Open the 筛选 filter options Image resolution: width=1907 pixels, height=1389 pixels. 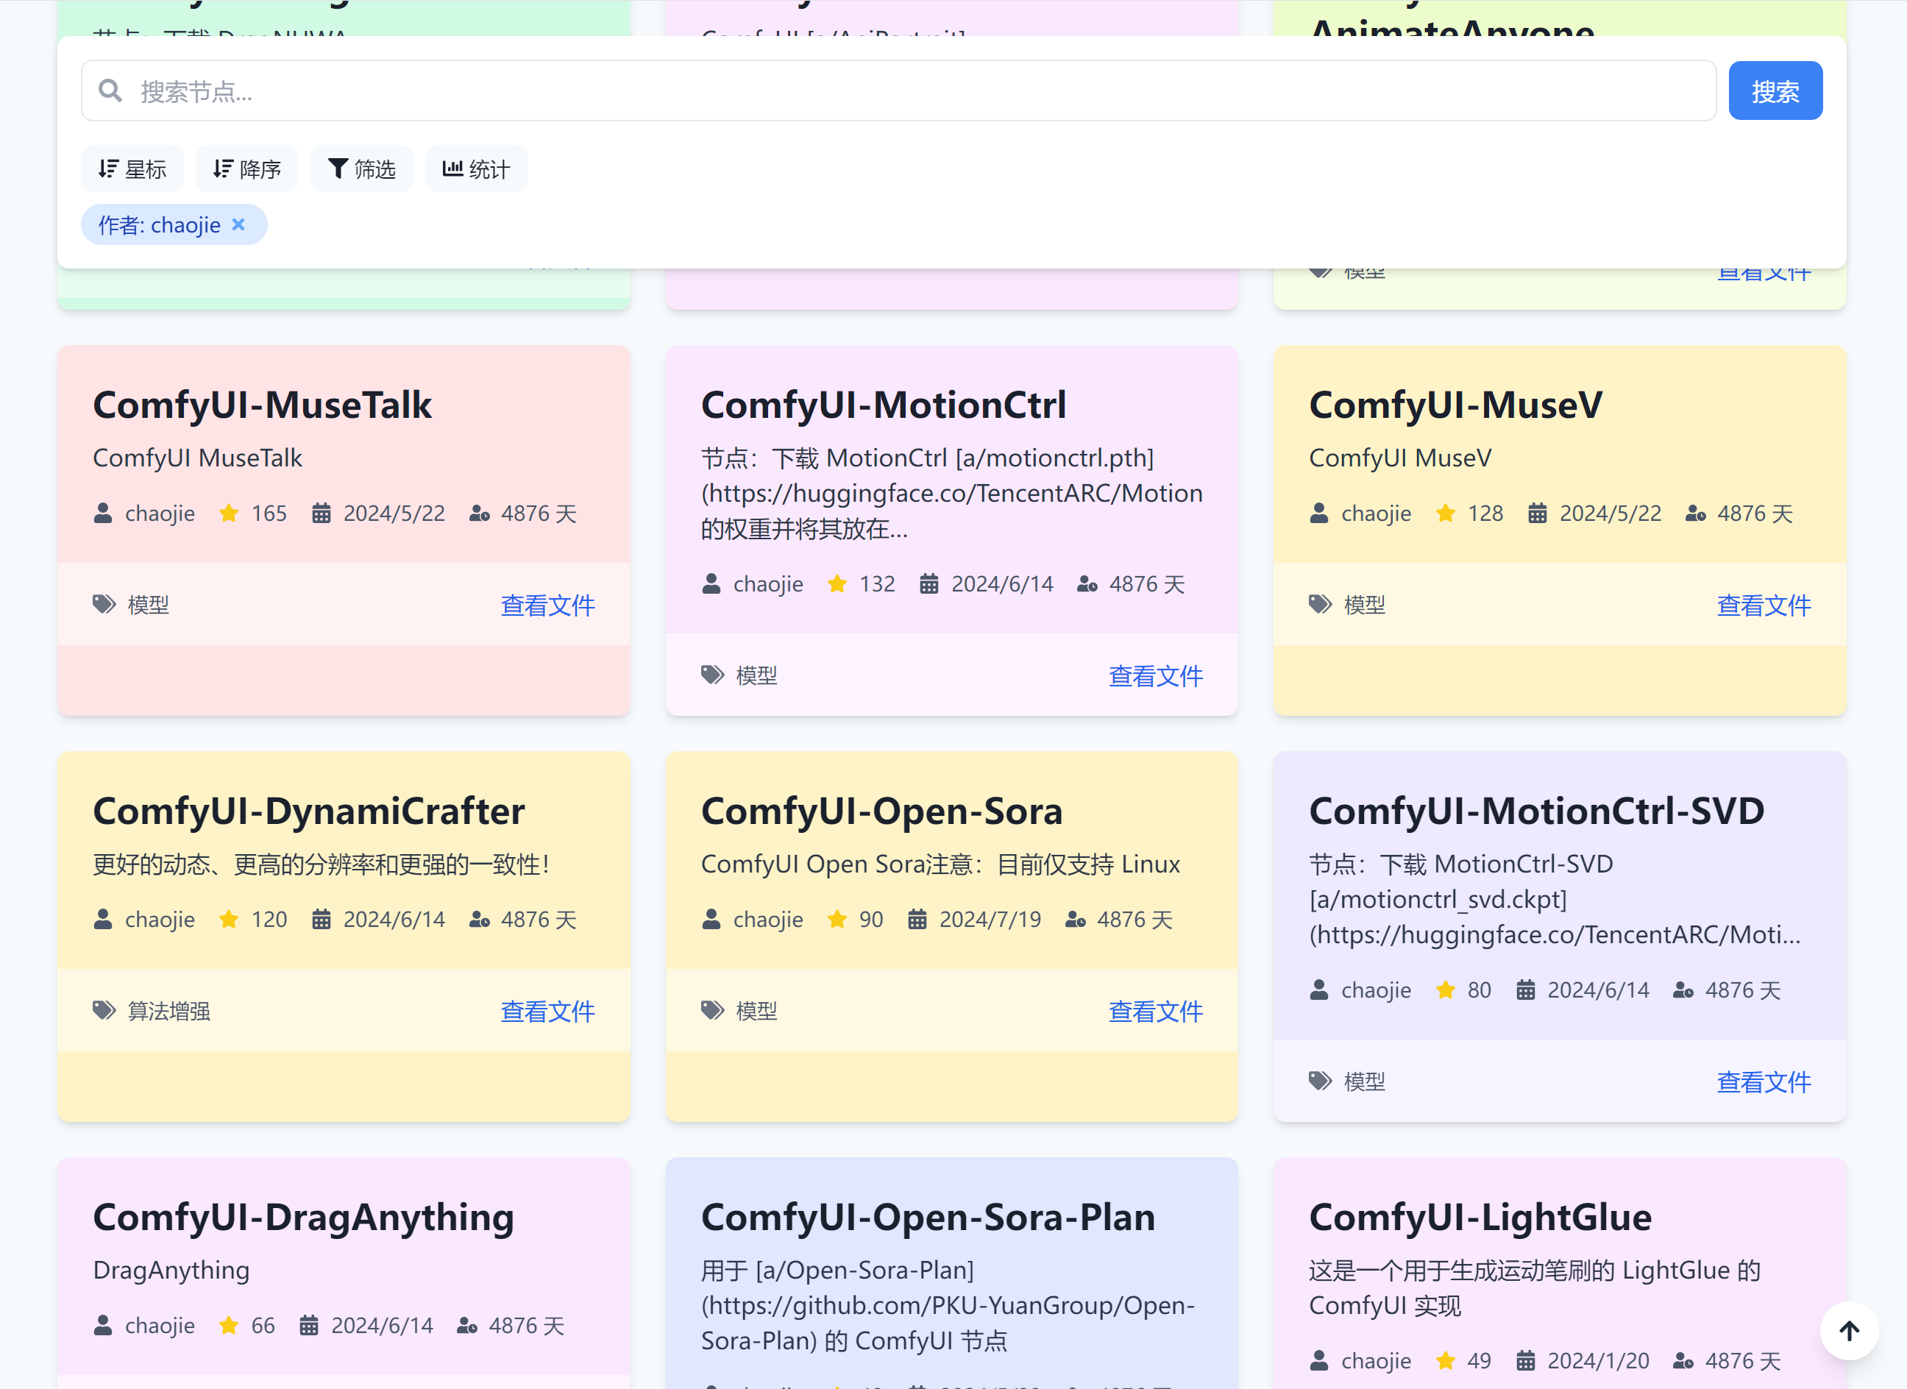[x=361, y=169]
